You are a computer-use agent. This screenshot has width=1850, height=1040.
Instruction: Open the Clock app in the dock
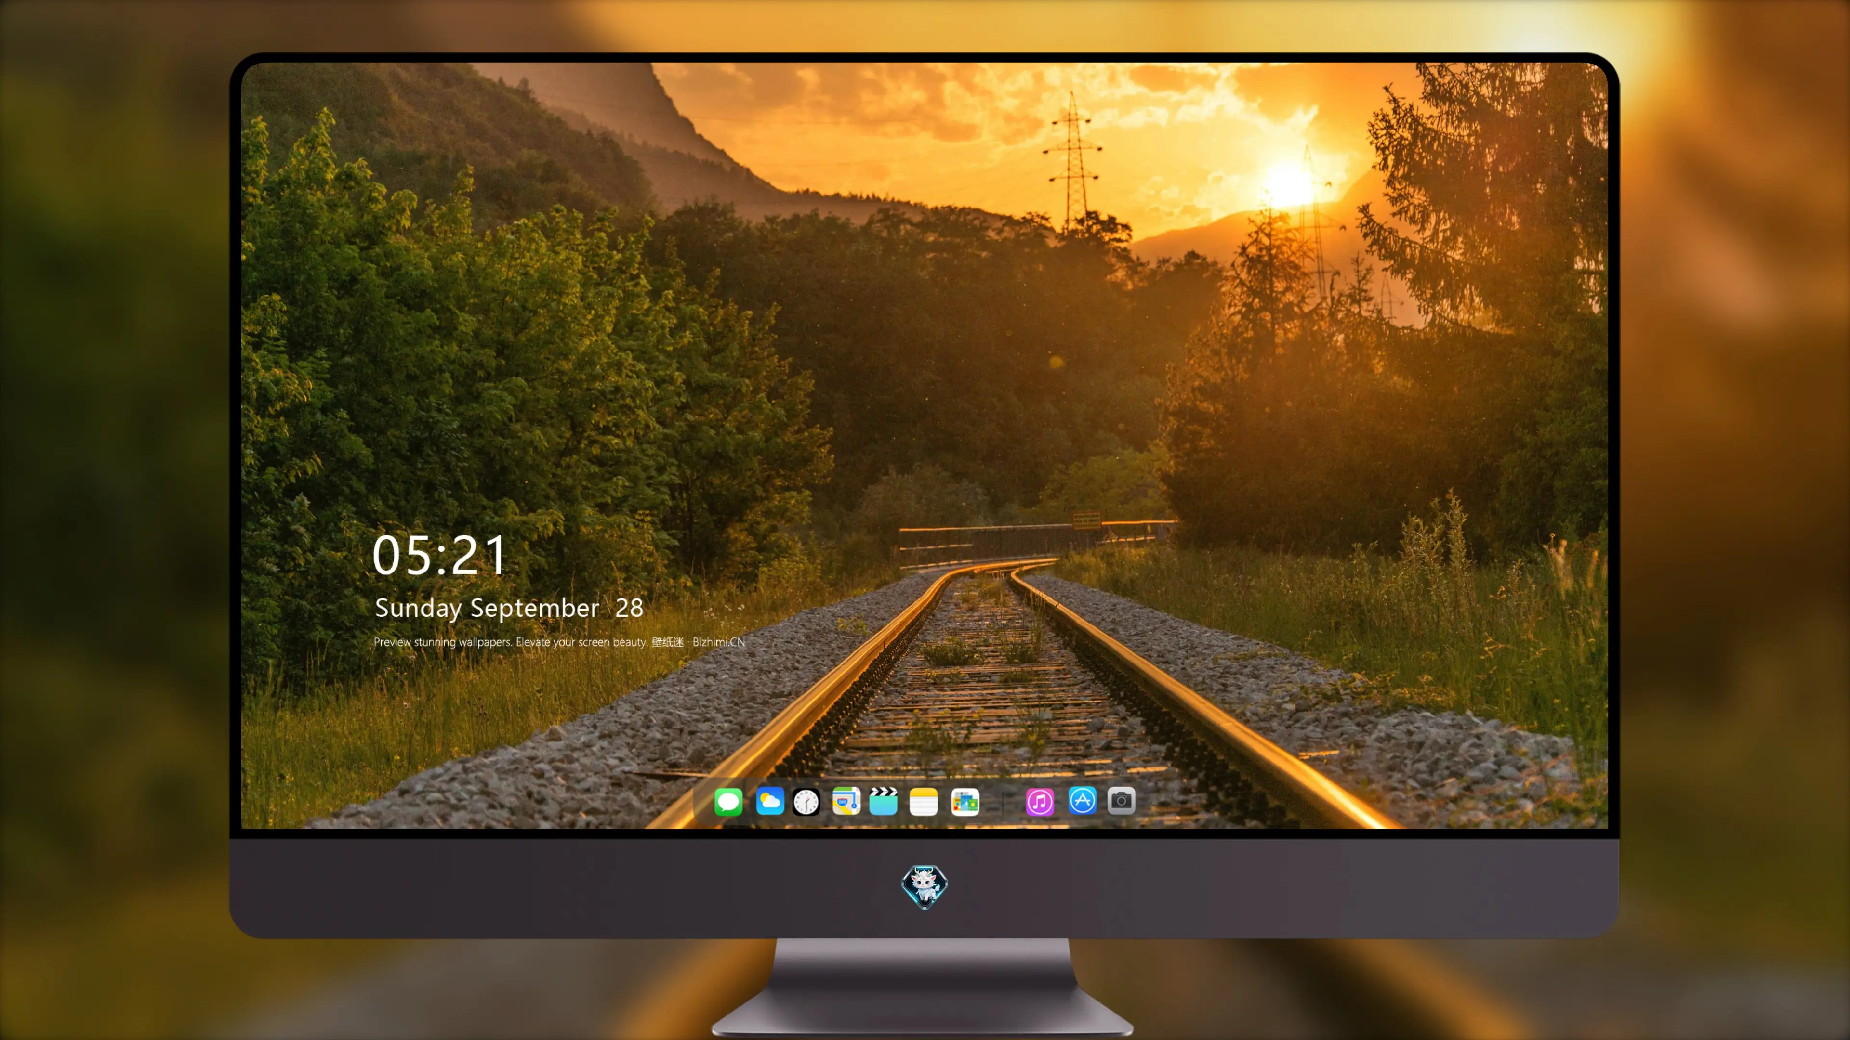pos(806,802)
